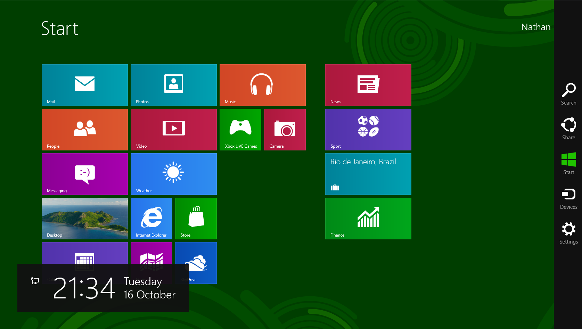Launch Internet Explorer tile
Screen dimensions: 582x329
click(151, 219)
